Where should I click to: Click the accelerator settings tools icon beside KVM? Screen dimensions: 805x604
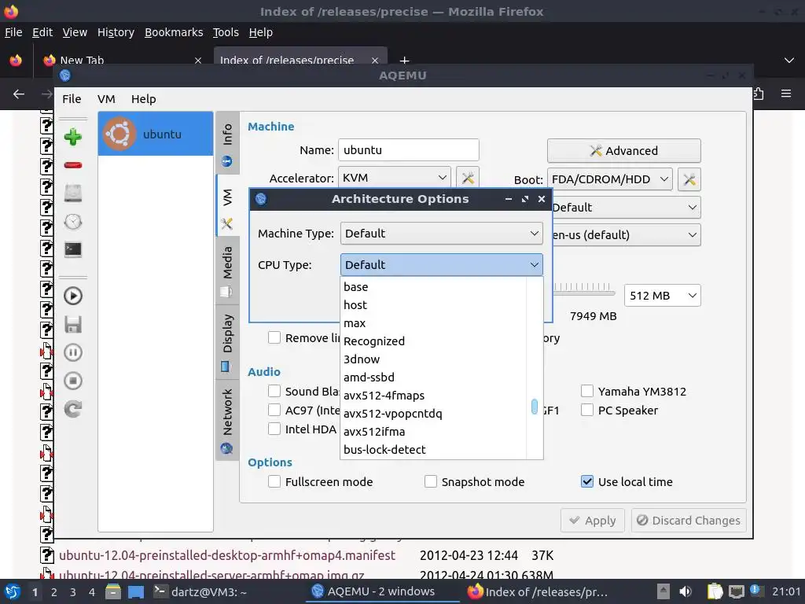tap(468, 179)
